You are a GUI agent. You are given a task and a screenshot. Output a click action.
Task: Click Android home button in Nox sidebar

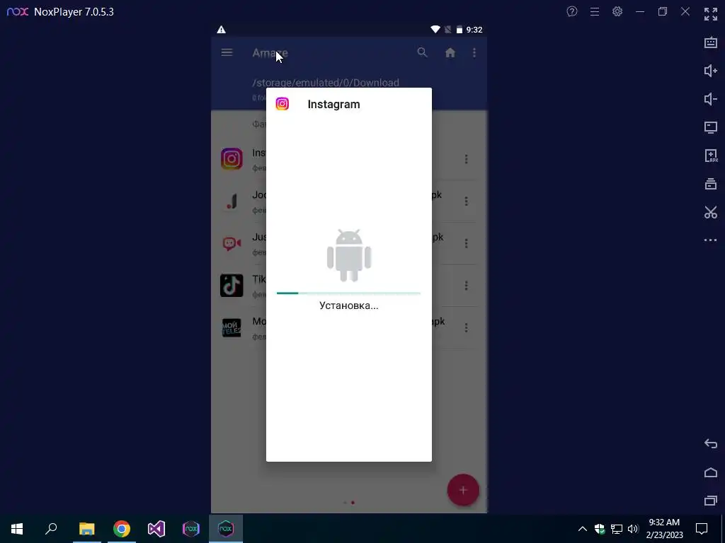[711, 472]
